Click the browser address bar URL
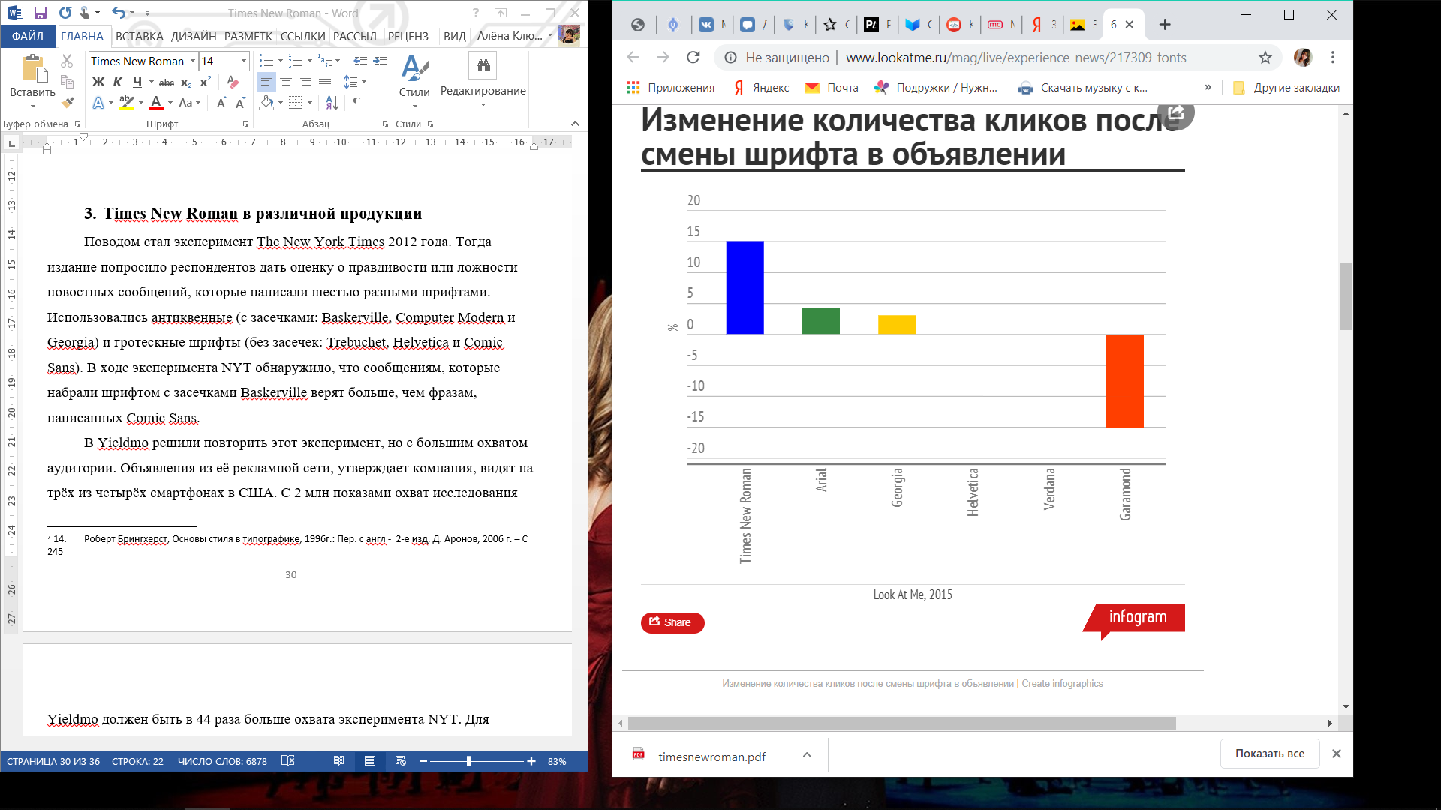Viewport: 1441px width, 810px height. pyautogui.click(x=1015, y=58)
